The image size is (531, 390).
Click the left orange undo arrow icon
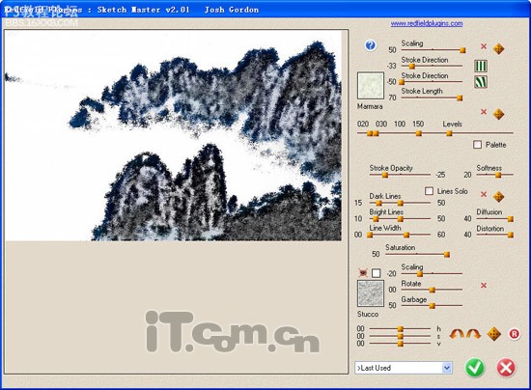click(x=457, y=334)
